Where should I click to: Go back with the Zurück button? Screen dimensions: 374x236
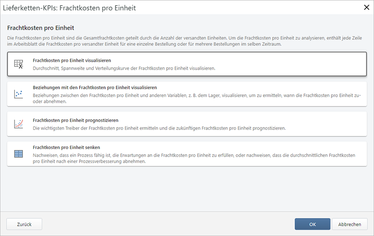[24, 224]
